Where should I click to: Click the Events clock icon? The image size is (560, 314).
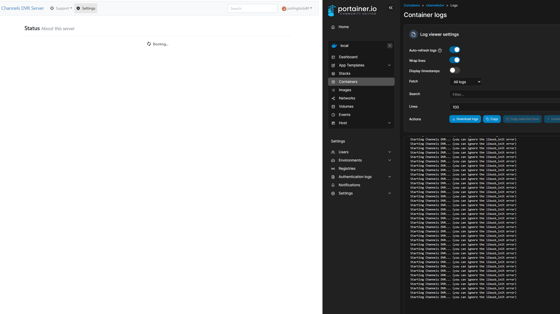(x=333, y=115)
